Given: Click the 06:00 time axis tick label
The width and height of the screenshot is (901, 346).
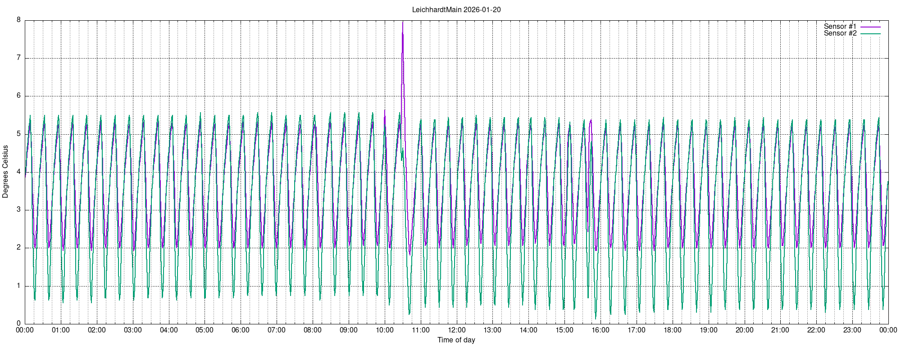Looking at the screenshot, I should [241, 330].
